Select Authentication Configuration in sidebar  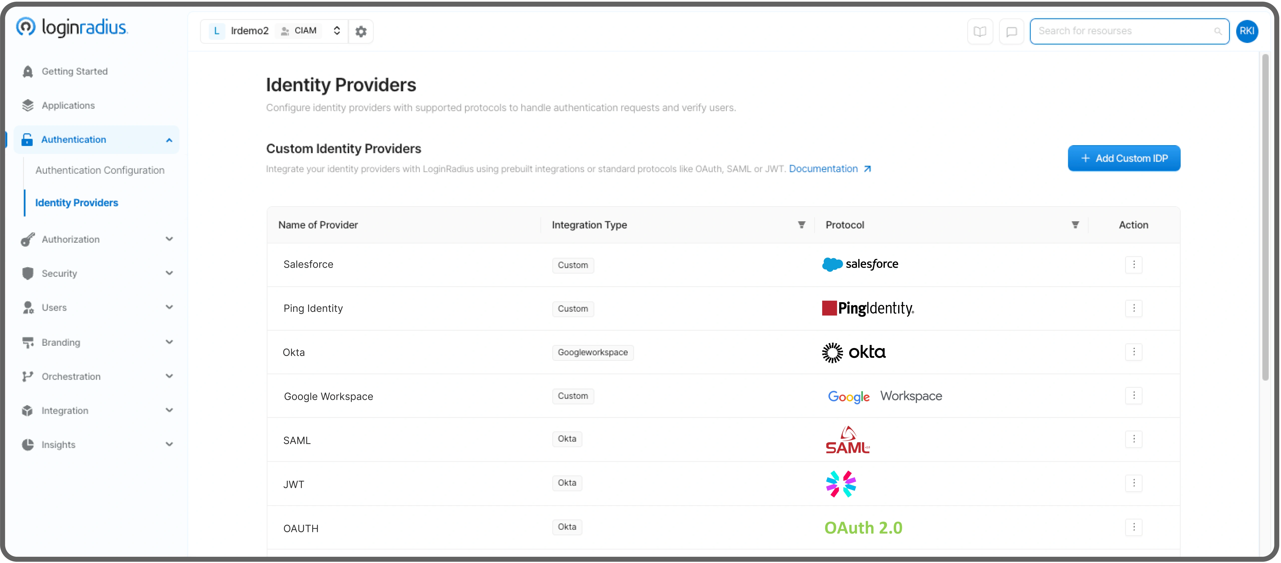click(x=100, y=170)
